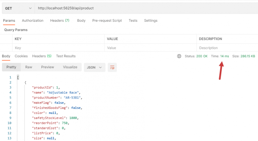Open the GET method dropdown

(18, 8)
